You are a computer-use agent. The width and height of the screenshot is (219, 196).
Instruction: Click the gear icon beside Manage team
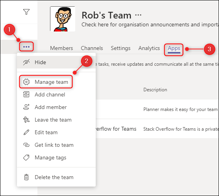tap(26, 82)
